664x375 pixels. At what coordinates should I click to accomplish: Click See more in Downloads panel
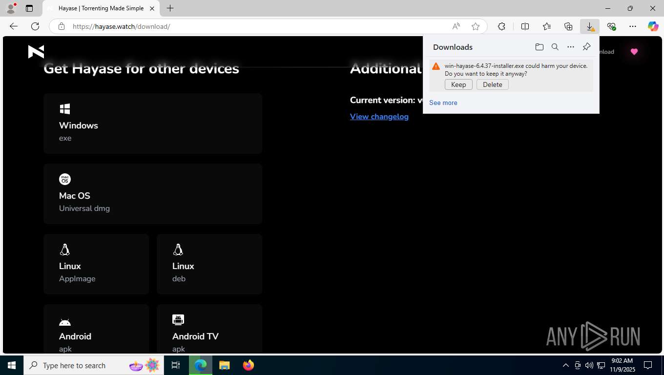[x=443, y=103]
